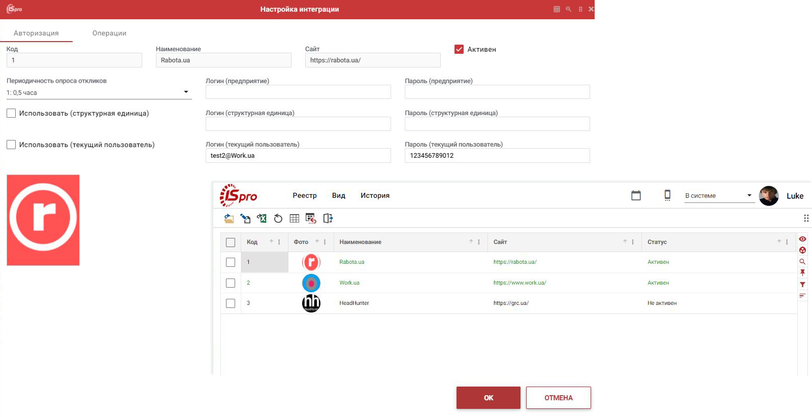Click the https://rabota.ua/ link in table
Viewport: 812px width, 417px height.
click(x=515, y=262)
